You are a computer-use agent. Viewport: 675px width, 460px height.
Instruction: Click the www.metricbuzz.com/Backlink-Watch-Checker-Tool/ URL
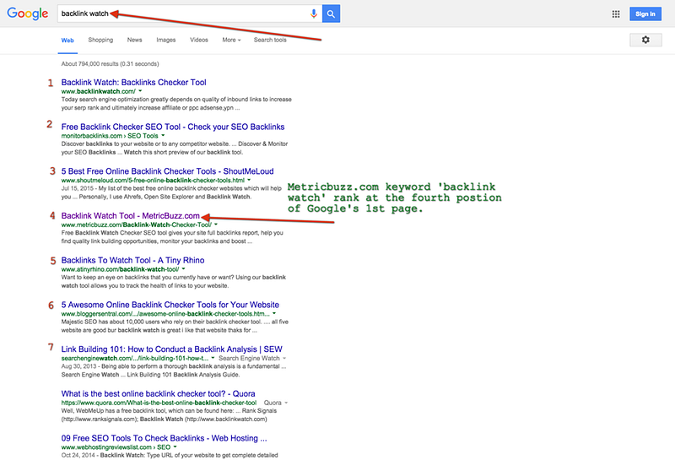[x=137, y=225]
